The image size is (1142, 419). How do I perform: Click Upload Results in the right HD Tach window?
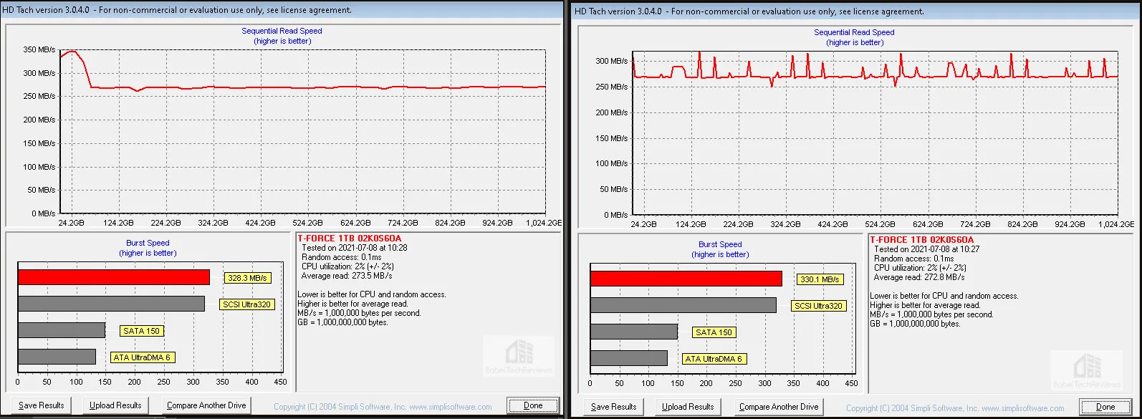coord(688,407)
